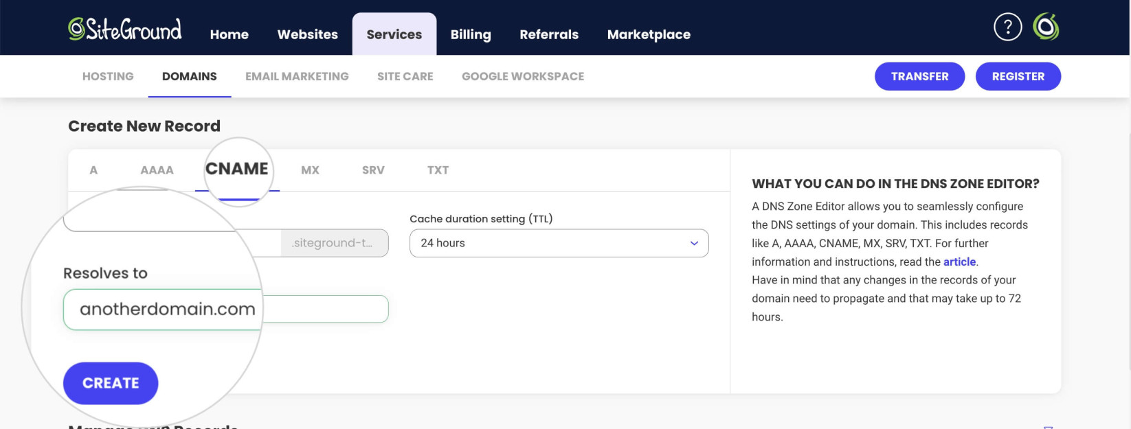Click the .siteground-t... domain suffix field
1131x429 pixels.
click(335, 243)
